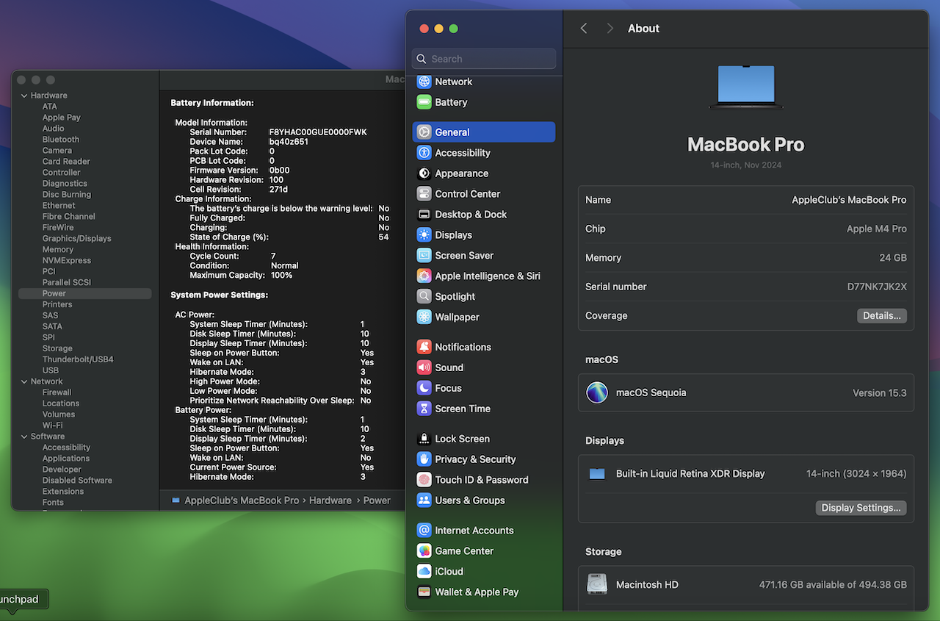Open Displays icon in Settings sidebar
This screenshot has width=940, height=621.
point(424,235)
